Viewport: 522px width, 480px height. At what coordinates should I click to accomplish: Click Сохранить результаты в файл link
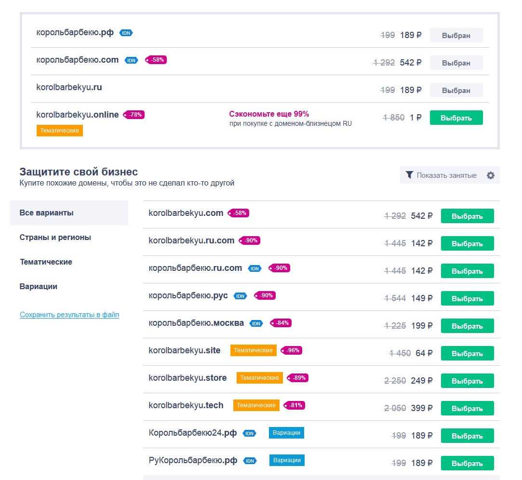[x=69, y=315]
